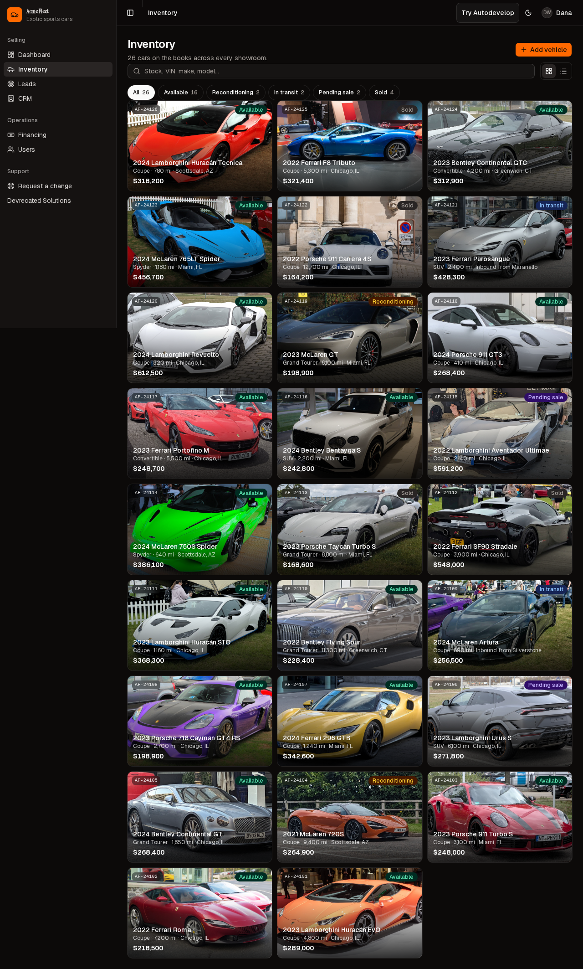The height and width of the screenshot is (969, 583).
Task: Click the Add vehicle button
Action: 543,50
